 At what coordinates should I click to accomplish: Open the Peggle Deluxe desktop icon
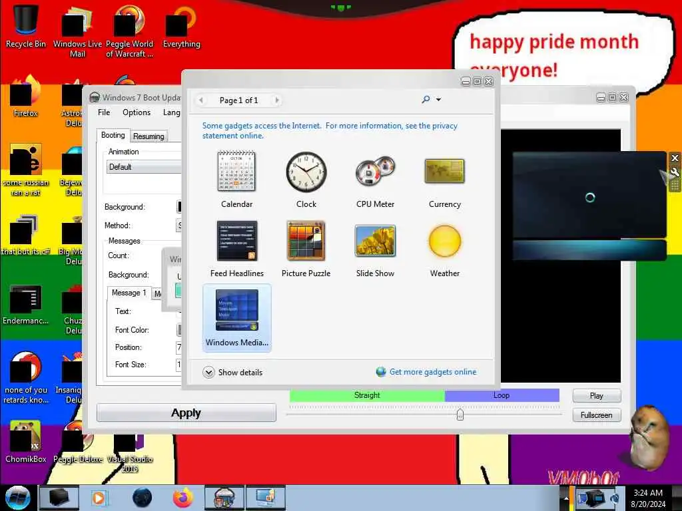(x=77, y=442)
